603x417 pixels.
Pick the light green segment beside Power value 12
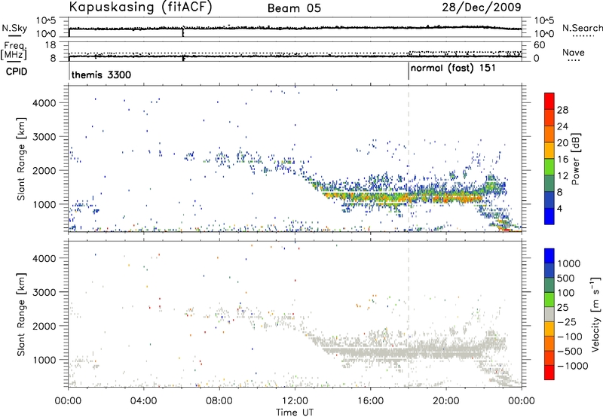pyautogui.click(x=549, y=167)
